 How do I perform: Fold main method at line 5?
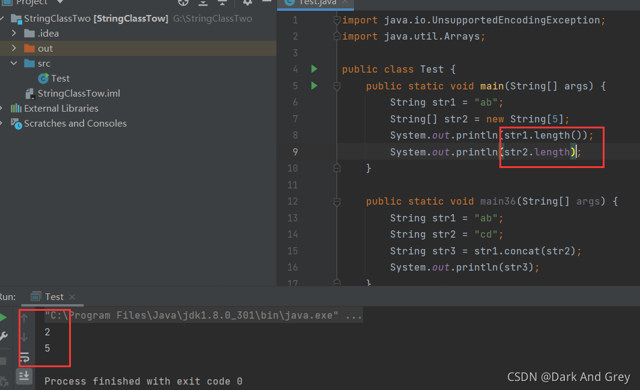click(x=337, y=86)
